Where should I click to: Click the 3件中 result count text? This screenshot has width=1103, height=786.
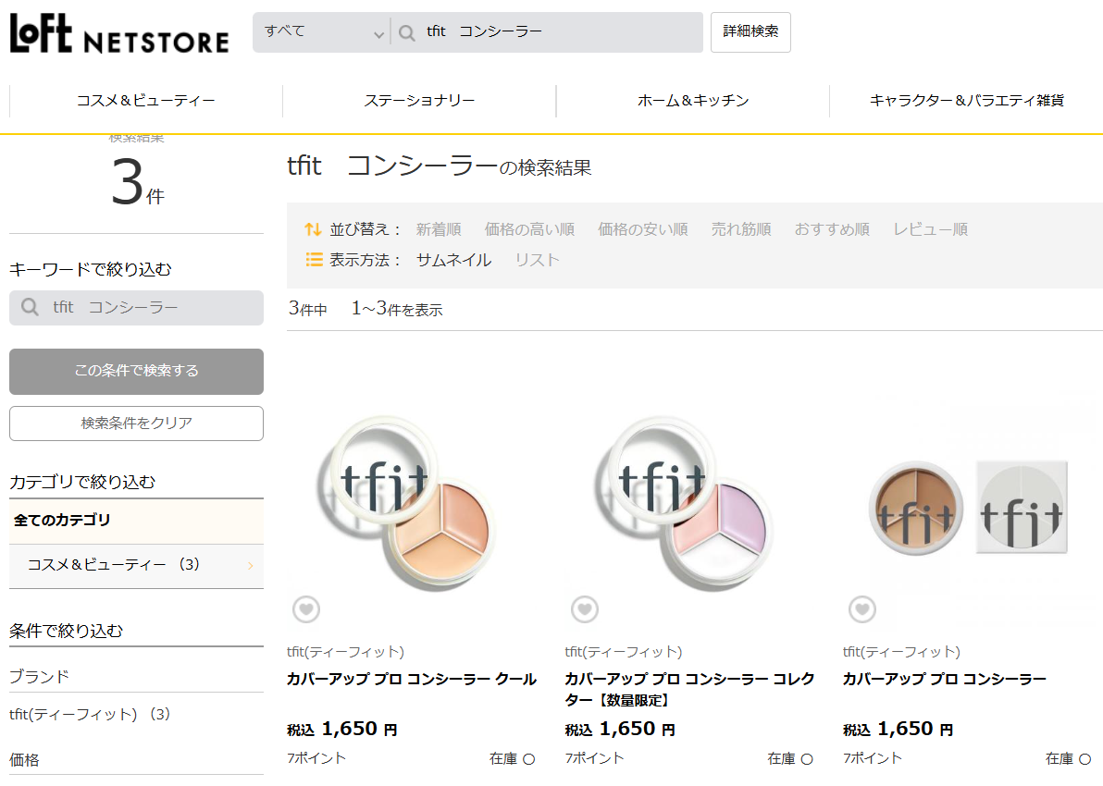coord(308,310)
